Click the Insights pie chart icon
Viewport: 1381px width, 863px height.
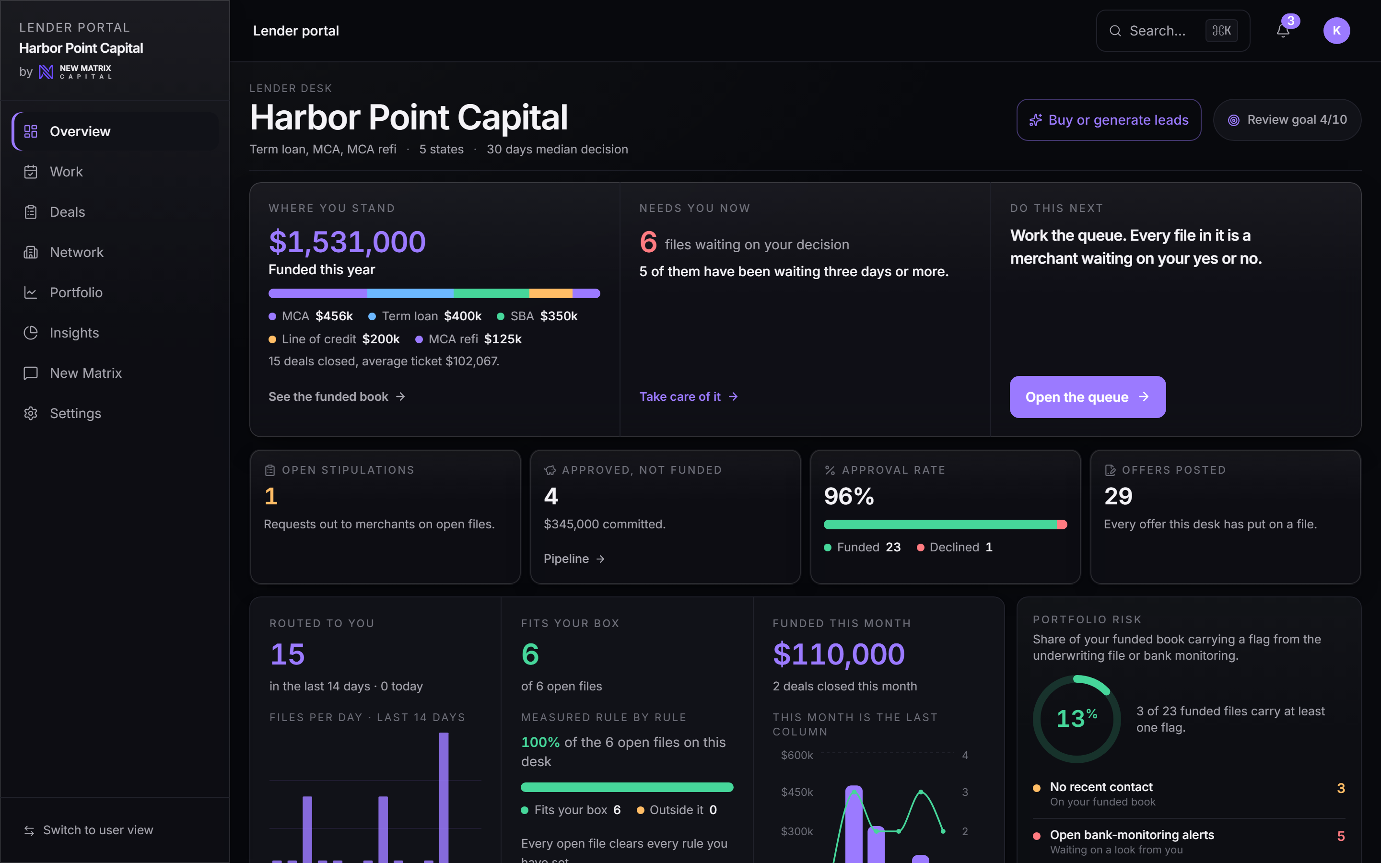coord(31,333)
